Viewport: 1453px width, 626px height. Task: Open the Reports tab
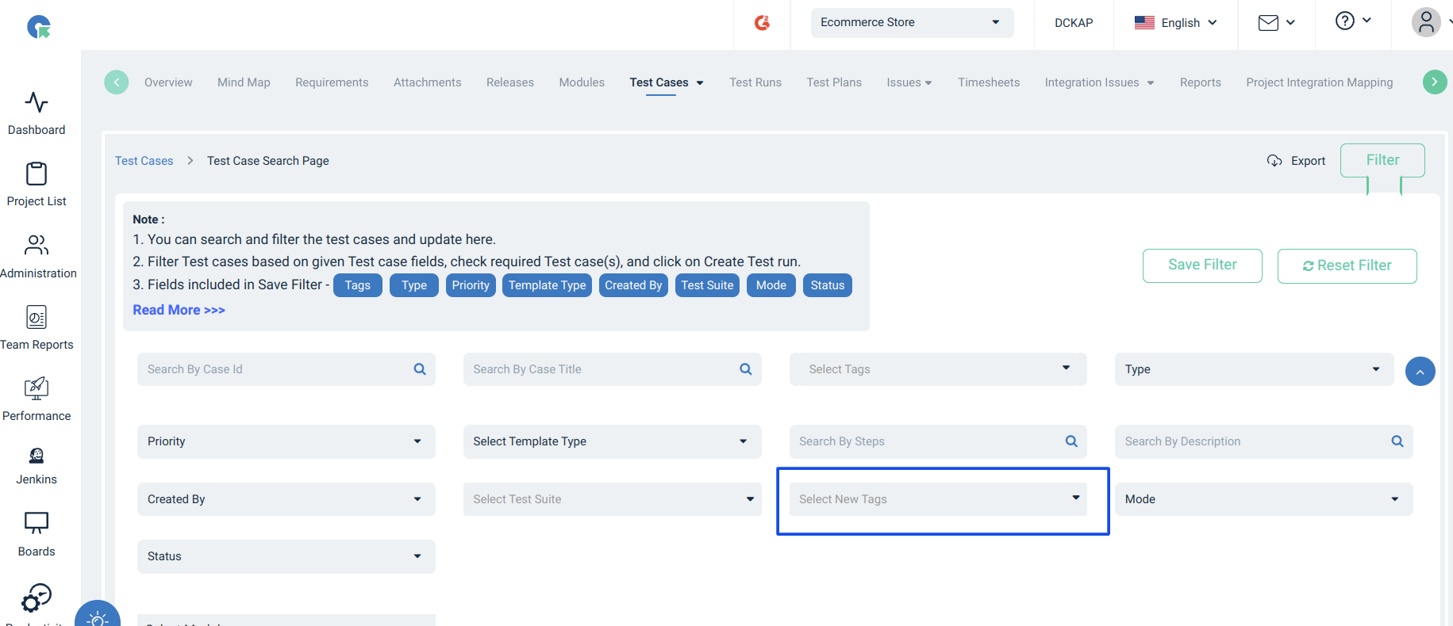click(1201, 82)
